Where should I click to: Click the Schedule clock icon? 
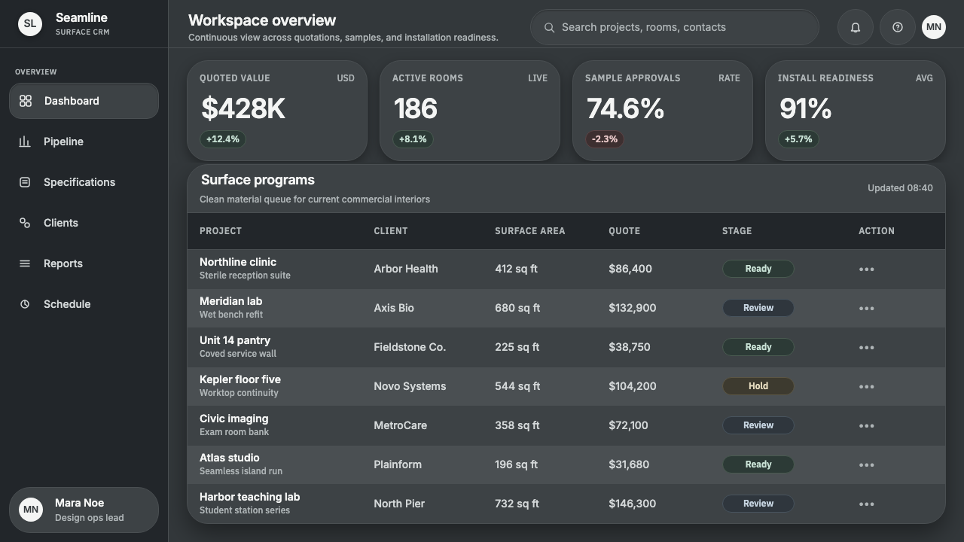(x=25, y=304)
